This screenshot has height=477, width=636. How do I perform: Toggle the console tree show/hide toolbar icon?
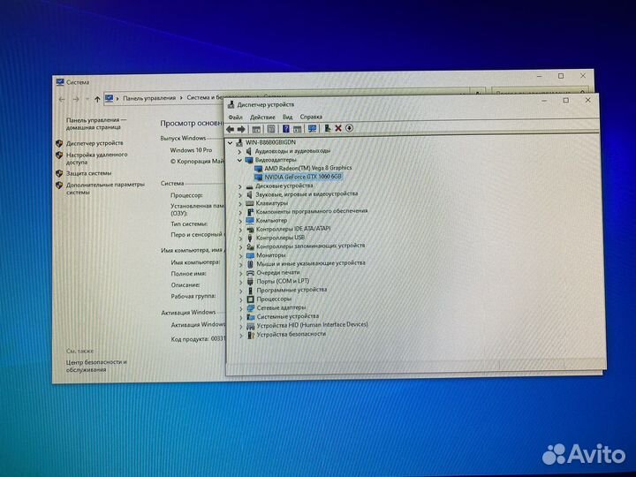256,129
